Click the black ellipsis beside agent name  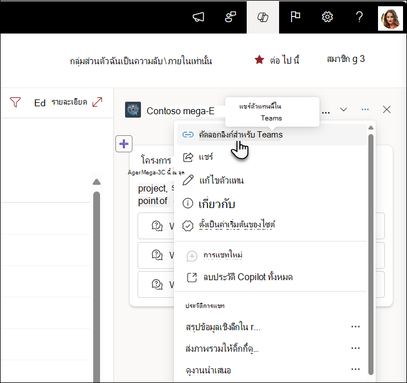pyautogui.click(x=326, y=113)
